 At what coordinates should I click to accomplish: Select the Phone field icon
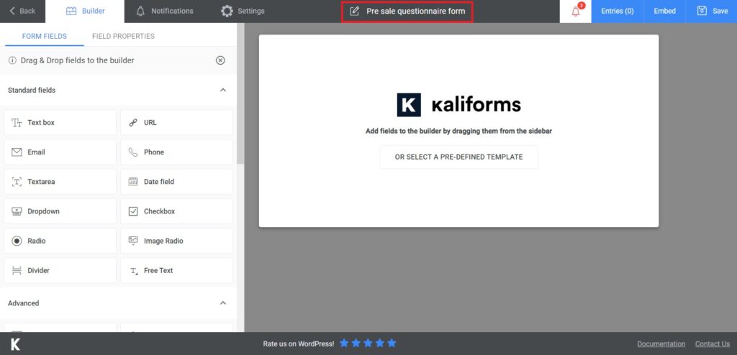pyautogui.click(x=133, y=152)
